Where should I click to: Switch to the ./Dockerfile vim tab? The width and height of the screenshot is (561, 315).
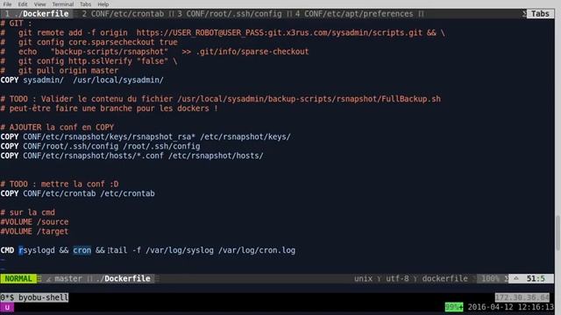(37, 14)
